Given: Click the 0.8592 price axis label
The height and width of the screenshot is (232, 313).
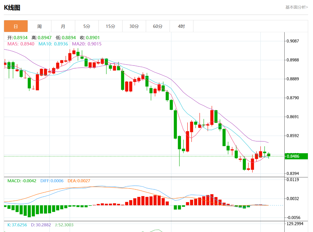Looking at the screenshot, I should pos(293,136).
